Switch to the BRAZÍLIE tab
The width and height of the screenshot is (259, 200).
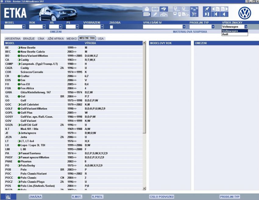[29, 39]
